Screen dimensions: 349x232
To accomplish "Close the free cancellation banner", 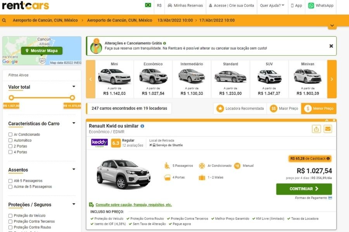I will [x=331, y=46].
